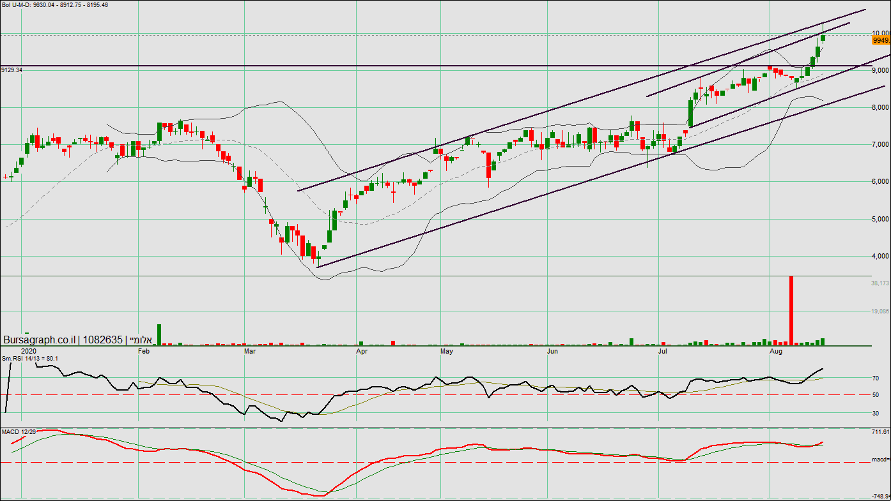The image size is (891, 501).
Task: Select the 711.61 MACD scale value
Action: tap(881, 432)
